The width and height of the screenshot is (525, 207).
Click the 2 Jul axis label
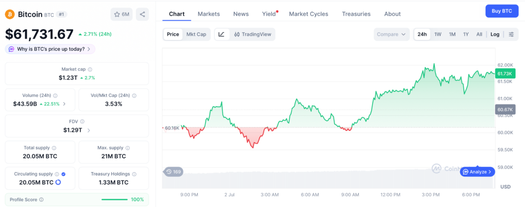[229, 194]
